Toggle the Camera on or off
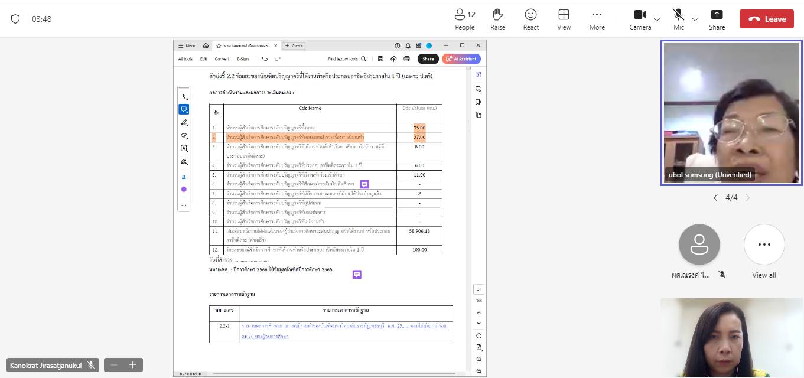Viewport: 804px width, 378px height. pyautogui.click(x=640, y=19)
